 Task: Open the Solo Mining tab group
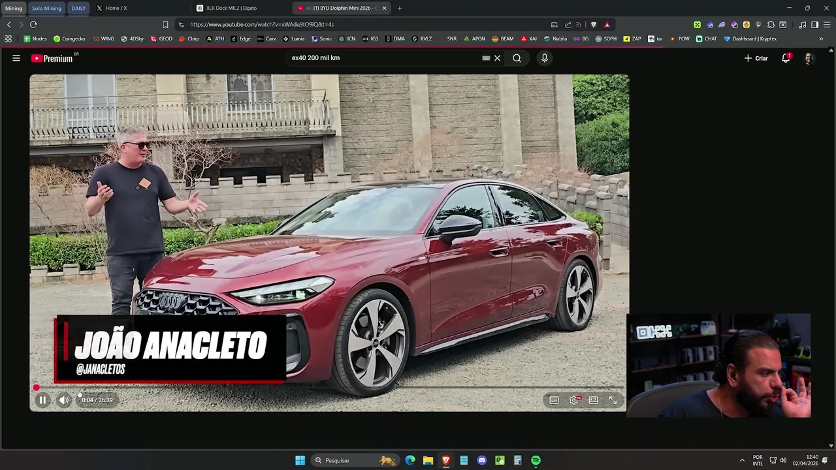(46, 8)
